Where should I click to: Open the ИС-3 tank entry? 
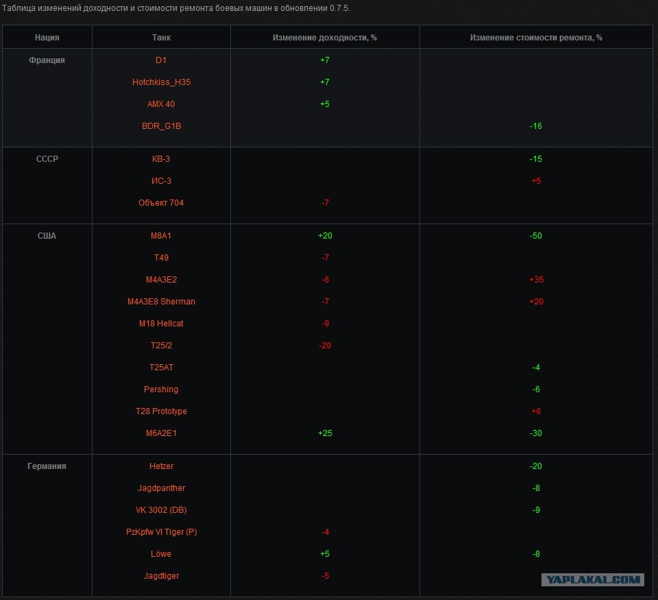pyautogui.click(x=161, y=180)
